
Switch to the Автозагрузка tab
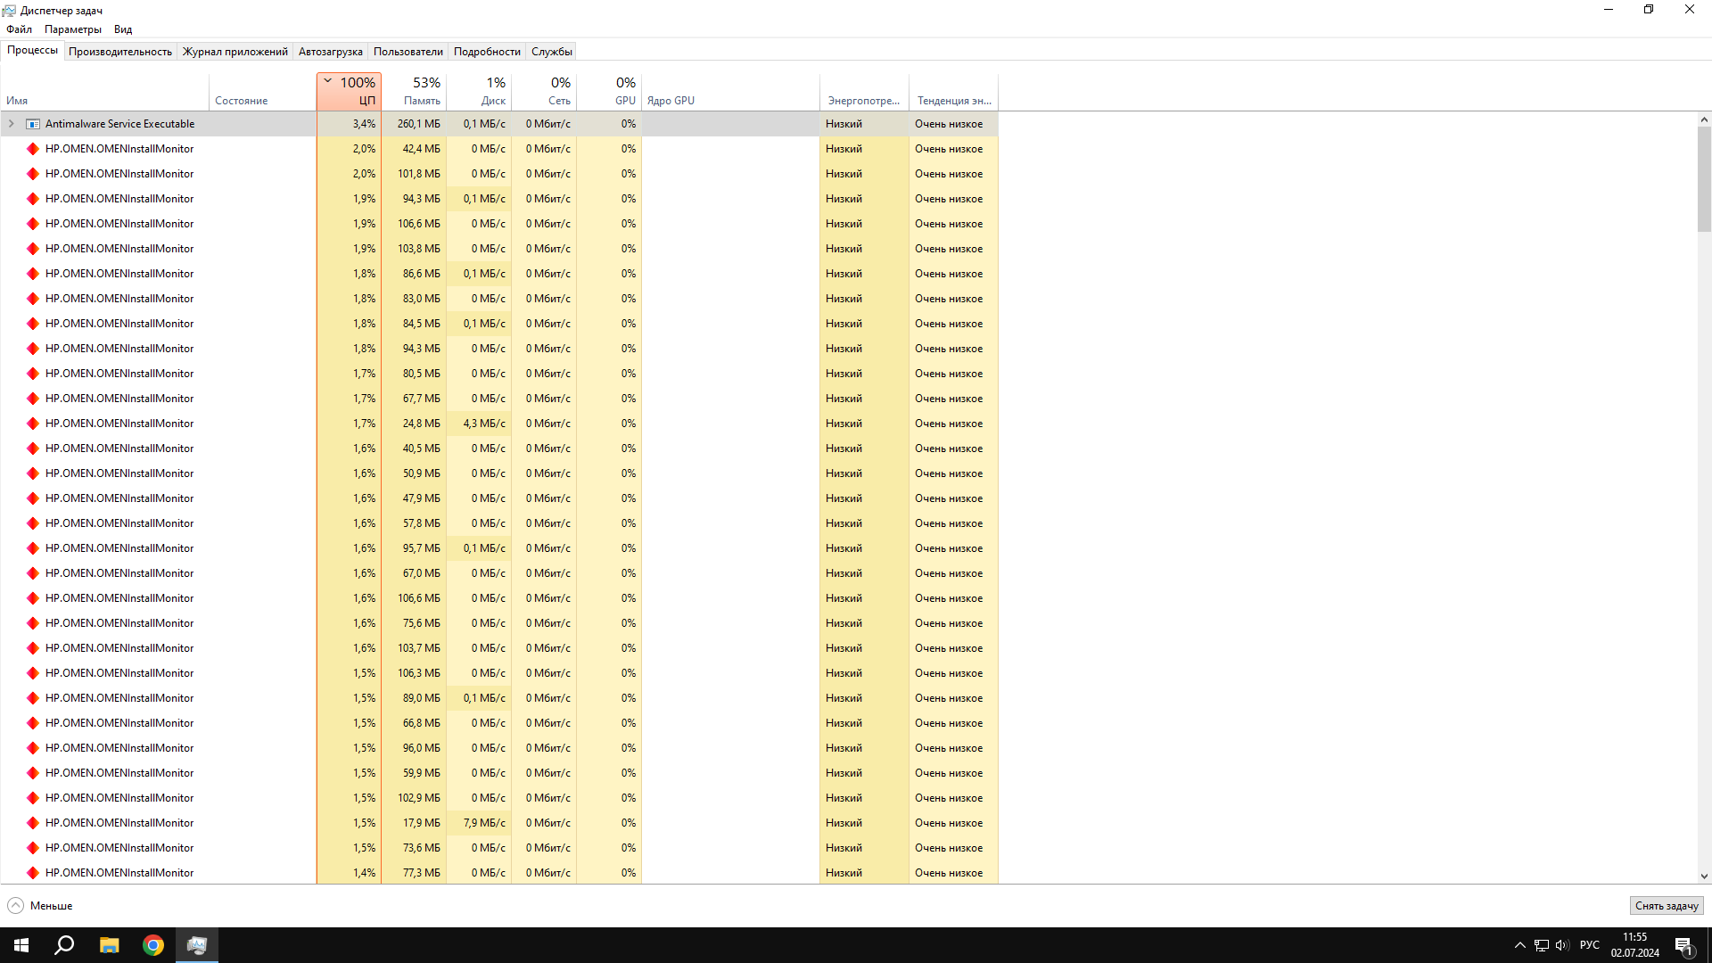click(330, 51)
